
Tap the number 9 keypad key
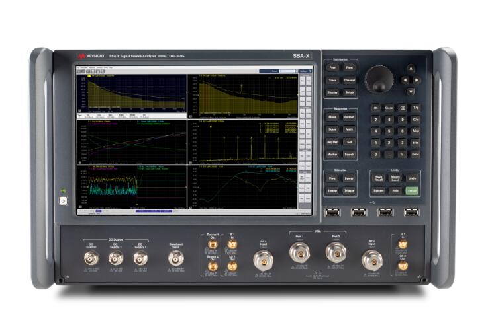[402, 120]
